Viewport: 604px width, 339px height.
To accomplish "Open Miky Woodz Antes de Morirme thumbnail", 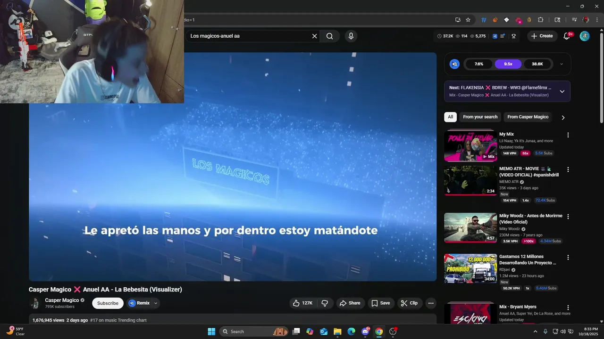I will coord(470,227).
